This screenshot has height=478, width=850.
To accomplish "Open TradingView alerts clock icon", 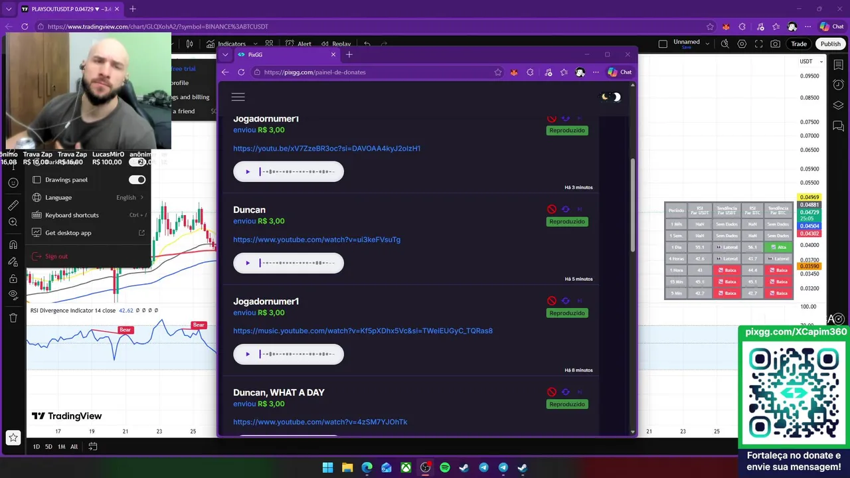I will pyautogui.click(x=838, y=84).
